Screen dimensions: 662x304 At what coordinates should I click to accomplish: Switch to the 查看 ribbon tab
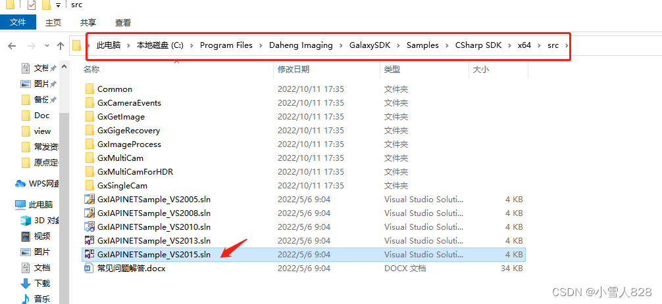tap(123, 23)
